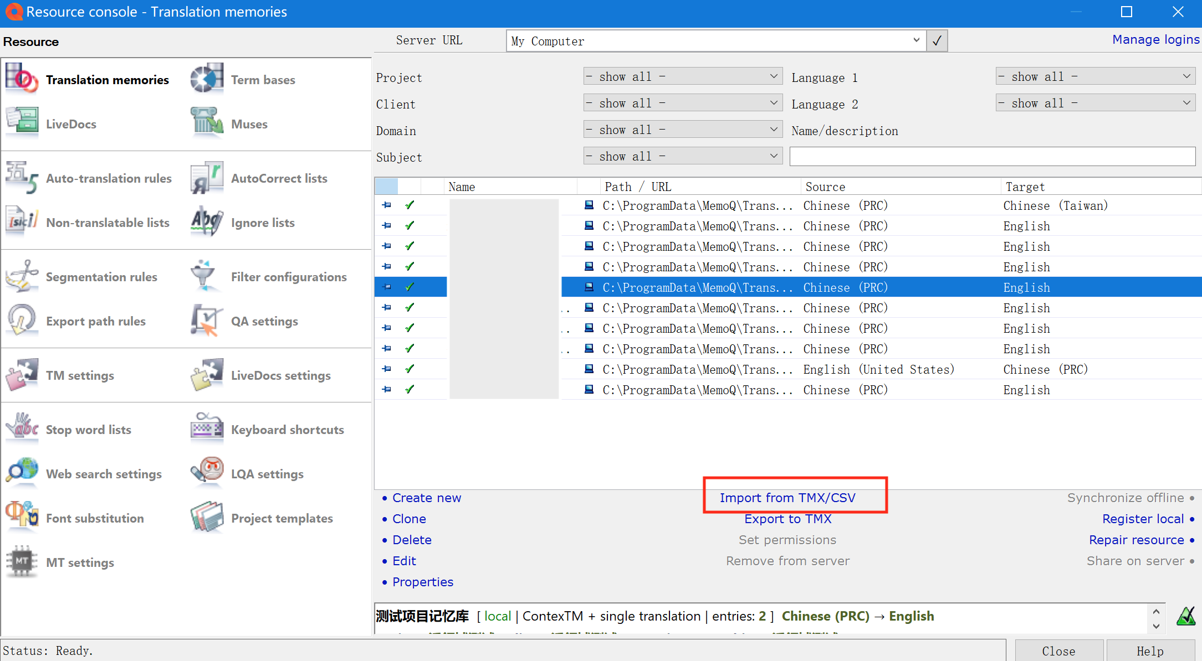Open TM settings puzzle icon
The image size is (1202, 661).
(22, 375)
